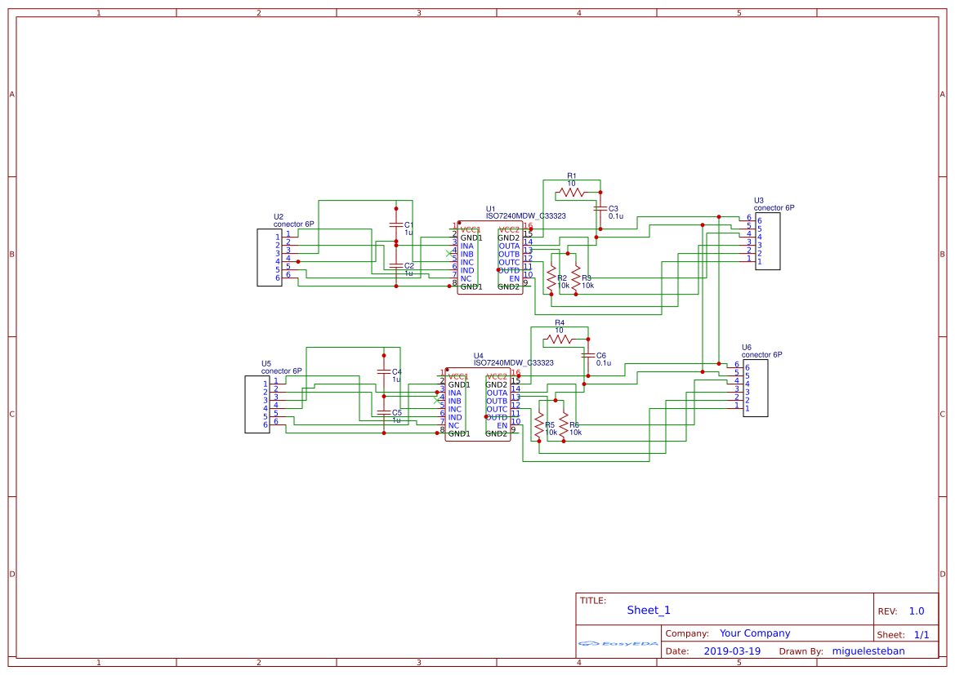
Task: Select connector U6 labeled conector 6P
Action: pos(756,389)
